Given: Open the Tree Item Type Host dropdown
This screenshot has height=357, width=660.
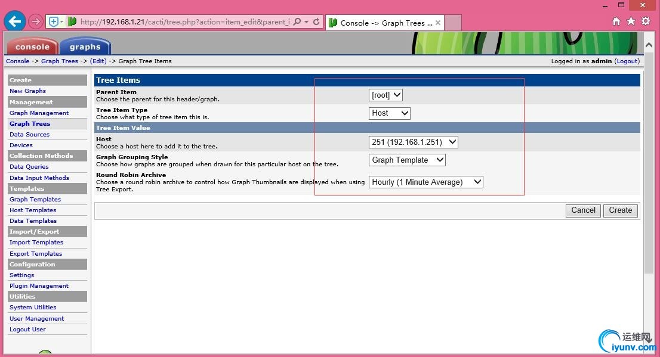Looking at the screenshot, I should pos(389,113).
